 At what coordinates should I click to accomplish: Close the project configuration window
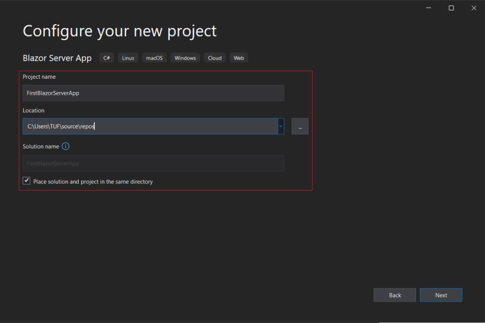coord(474,8)
